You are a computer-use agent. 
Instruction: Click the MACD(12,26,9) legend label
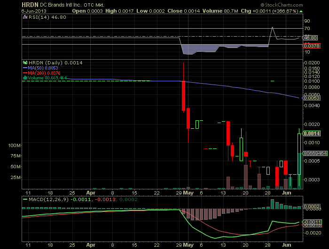tap(49, 200)
